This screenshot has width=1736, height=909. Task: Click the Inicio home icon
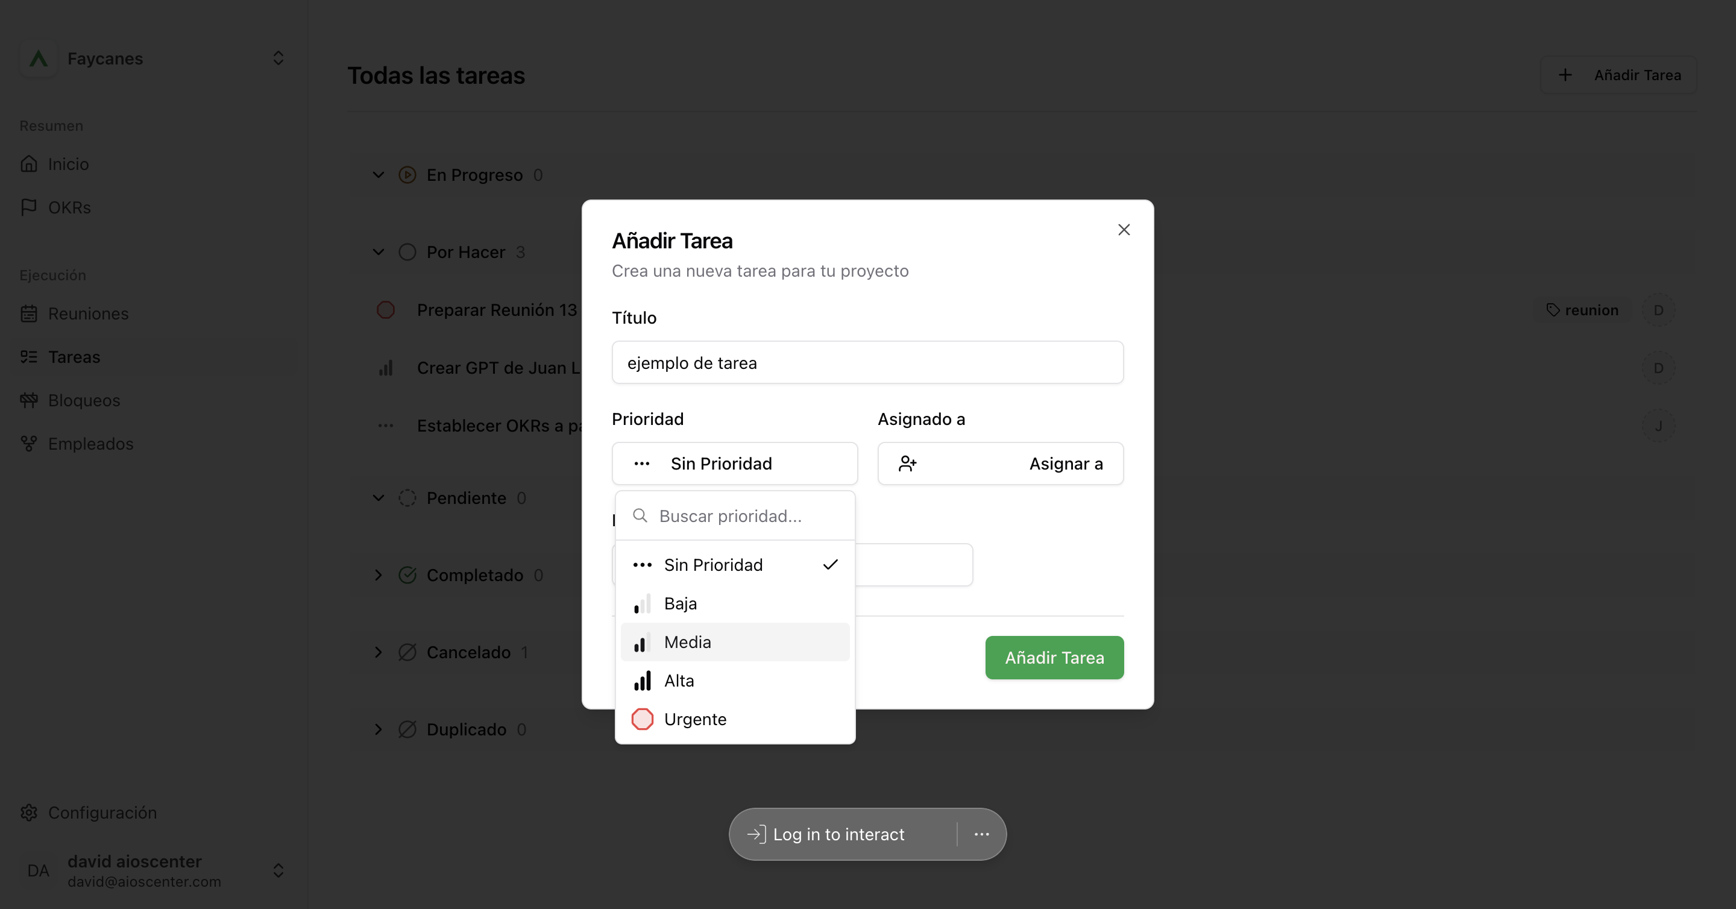pos(29,164)
